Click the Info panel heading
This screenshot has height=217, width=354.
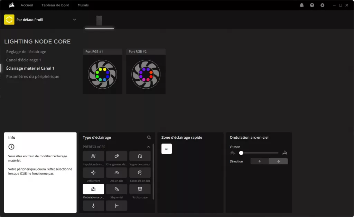pyautogui.click(x=12, y=137)
